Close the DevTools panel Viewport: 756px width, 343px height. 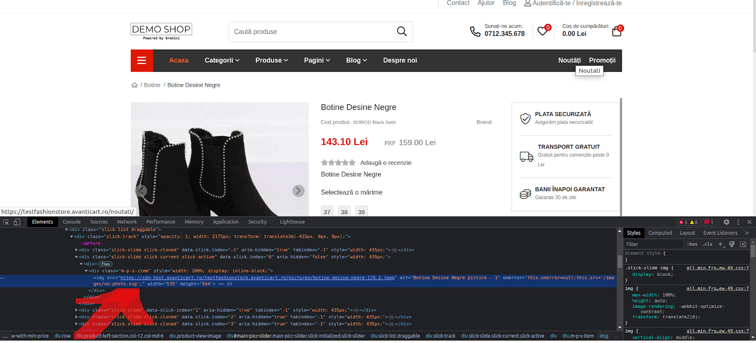(x=749, y=222)
